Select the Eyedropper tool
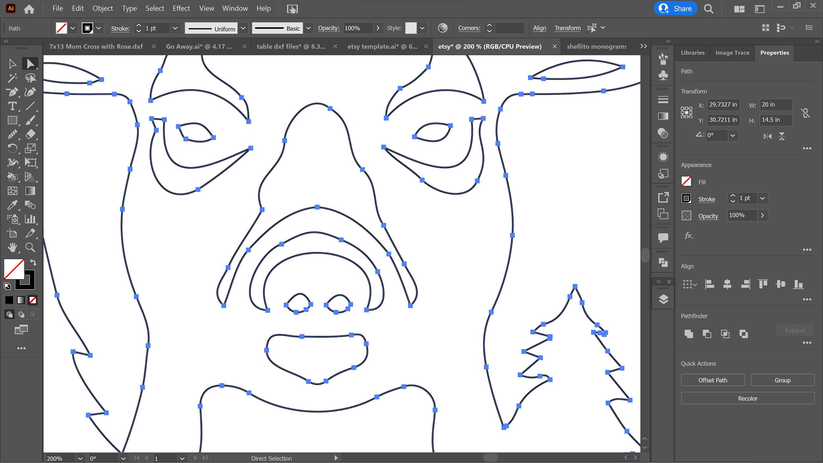823x463 pixels. 12,205
